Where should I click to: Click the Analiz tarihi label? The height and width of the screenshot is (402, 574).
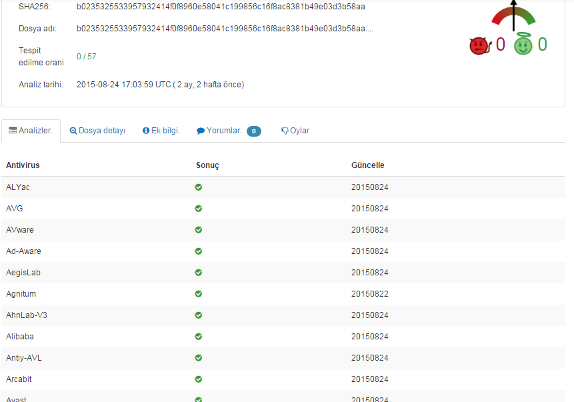[41, 85]
